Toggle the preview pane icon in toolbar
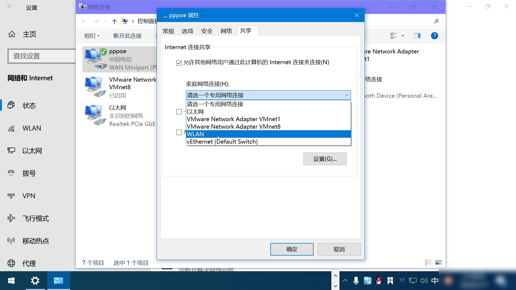The width and height of the screenshot is (516, 290). point(417,36)
